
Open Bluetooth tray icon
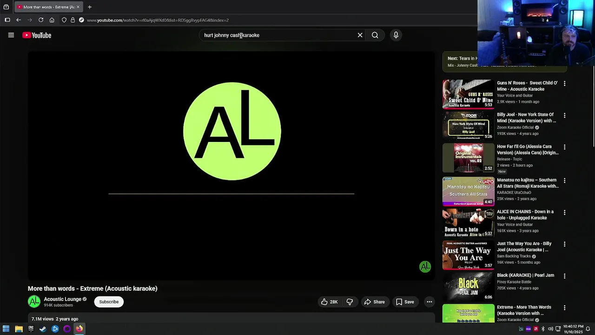[x=543, y=329]
